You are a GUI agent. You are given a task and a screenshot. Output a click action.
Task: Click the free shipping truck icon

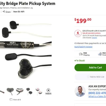81,54
